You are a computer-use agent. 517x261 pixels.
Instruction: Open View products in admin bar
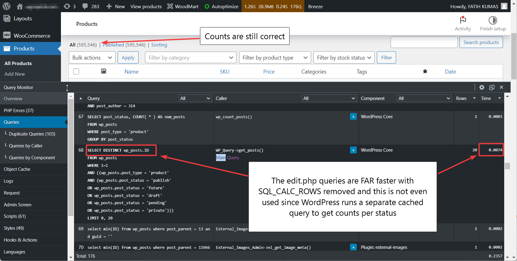pyautogui.click(x=146, y=6)
